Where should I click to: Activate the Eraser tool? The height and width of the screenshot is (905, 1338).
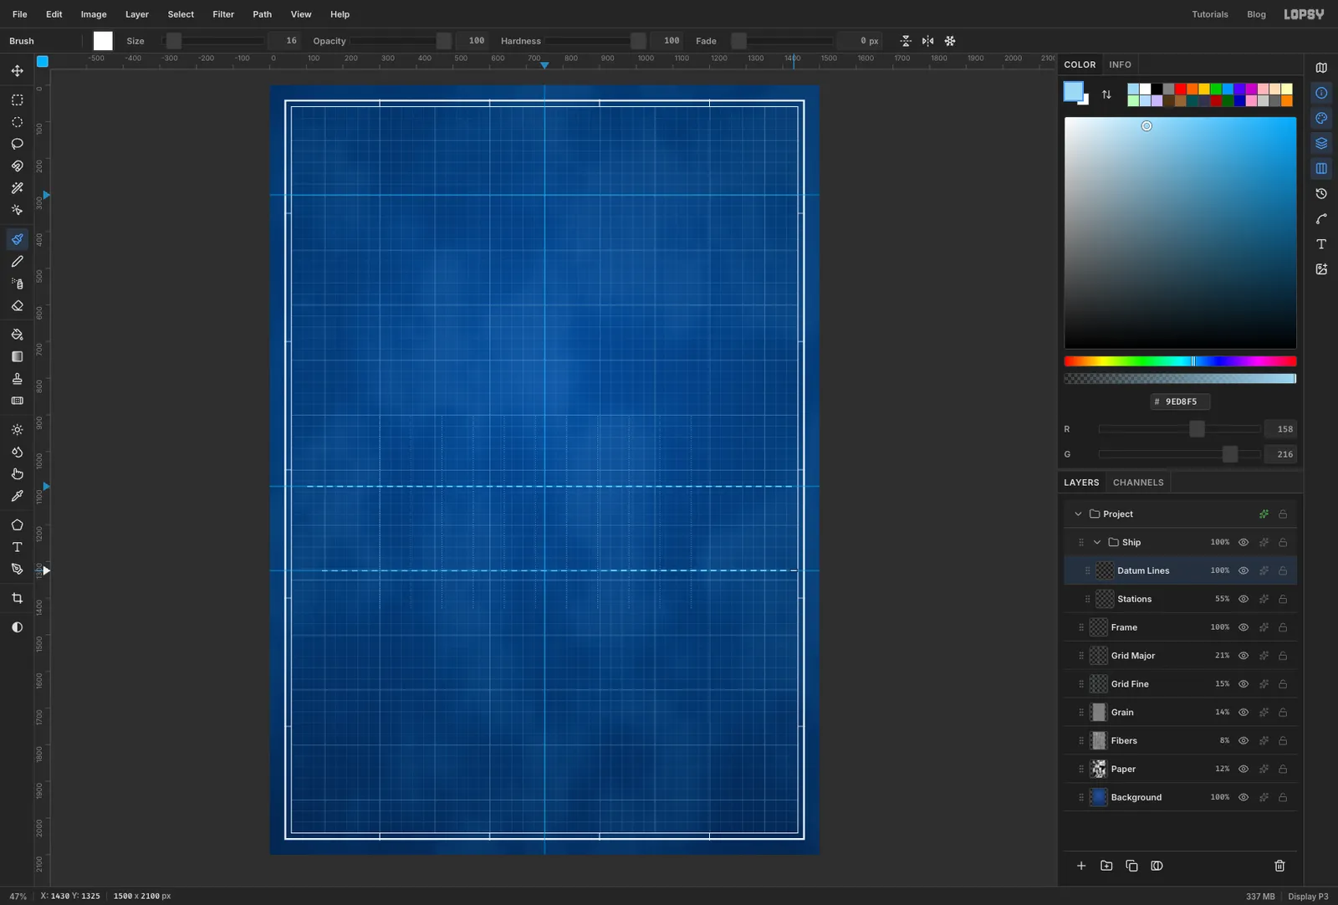[x=17, y=306]
